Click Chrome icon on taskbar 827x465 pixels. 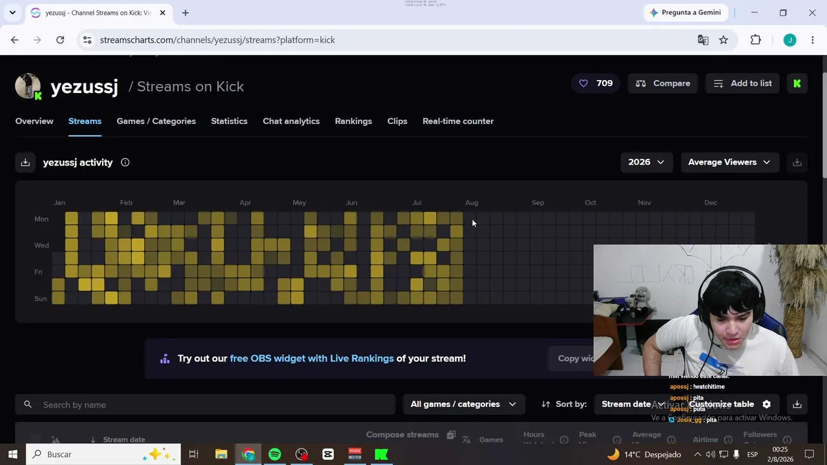248,455
